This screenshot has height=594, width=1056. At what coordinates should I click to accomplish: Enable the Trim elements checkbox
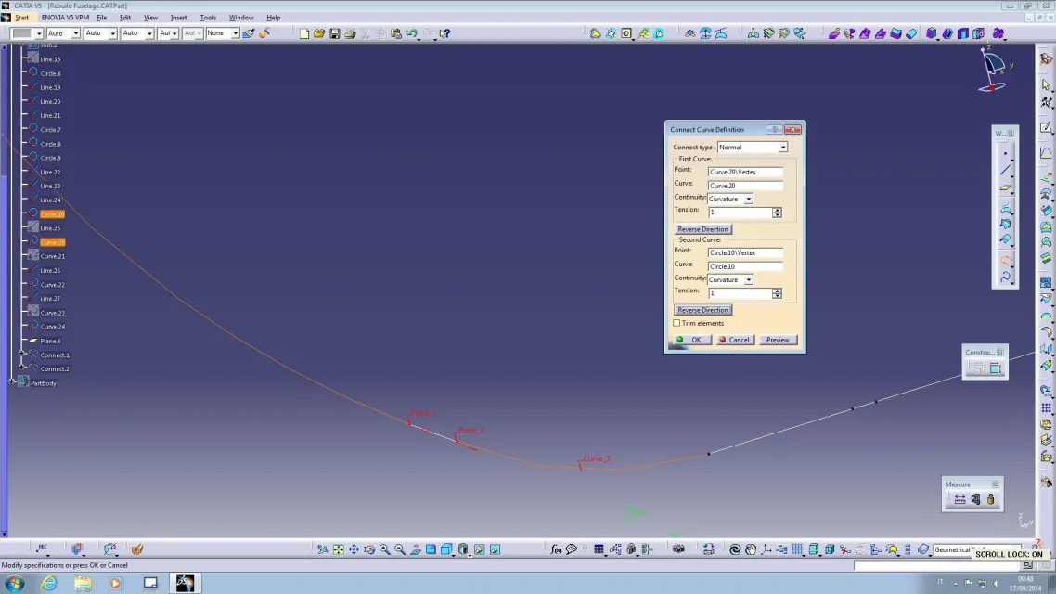click(x=676, y=323)
